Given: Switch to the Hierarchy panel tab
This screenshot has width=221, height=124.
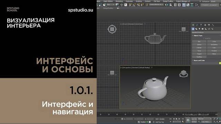Looking at the screenshot, I should [201, 25].
